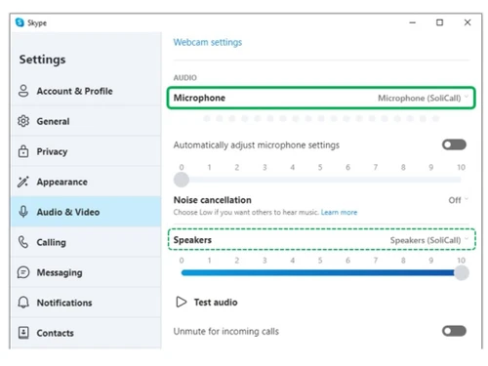
Task: Open the Contacts settings
Action: pyautogui.click(x=86, y=333)
